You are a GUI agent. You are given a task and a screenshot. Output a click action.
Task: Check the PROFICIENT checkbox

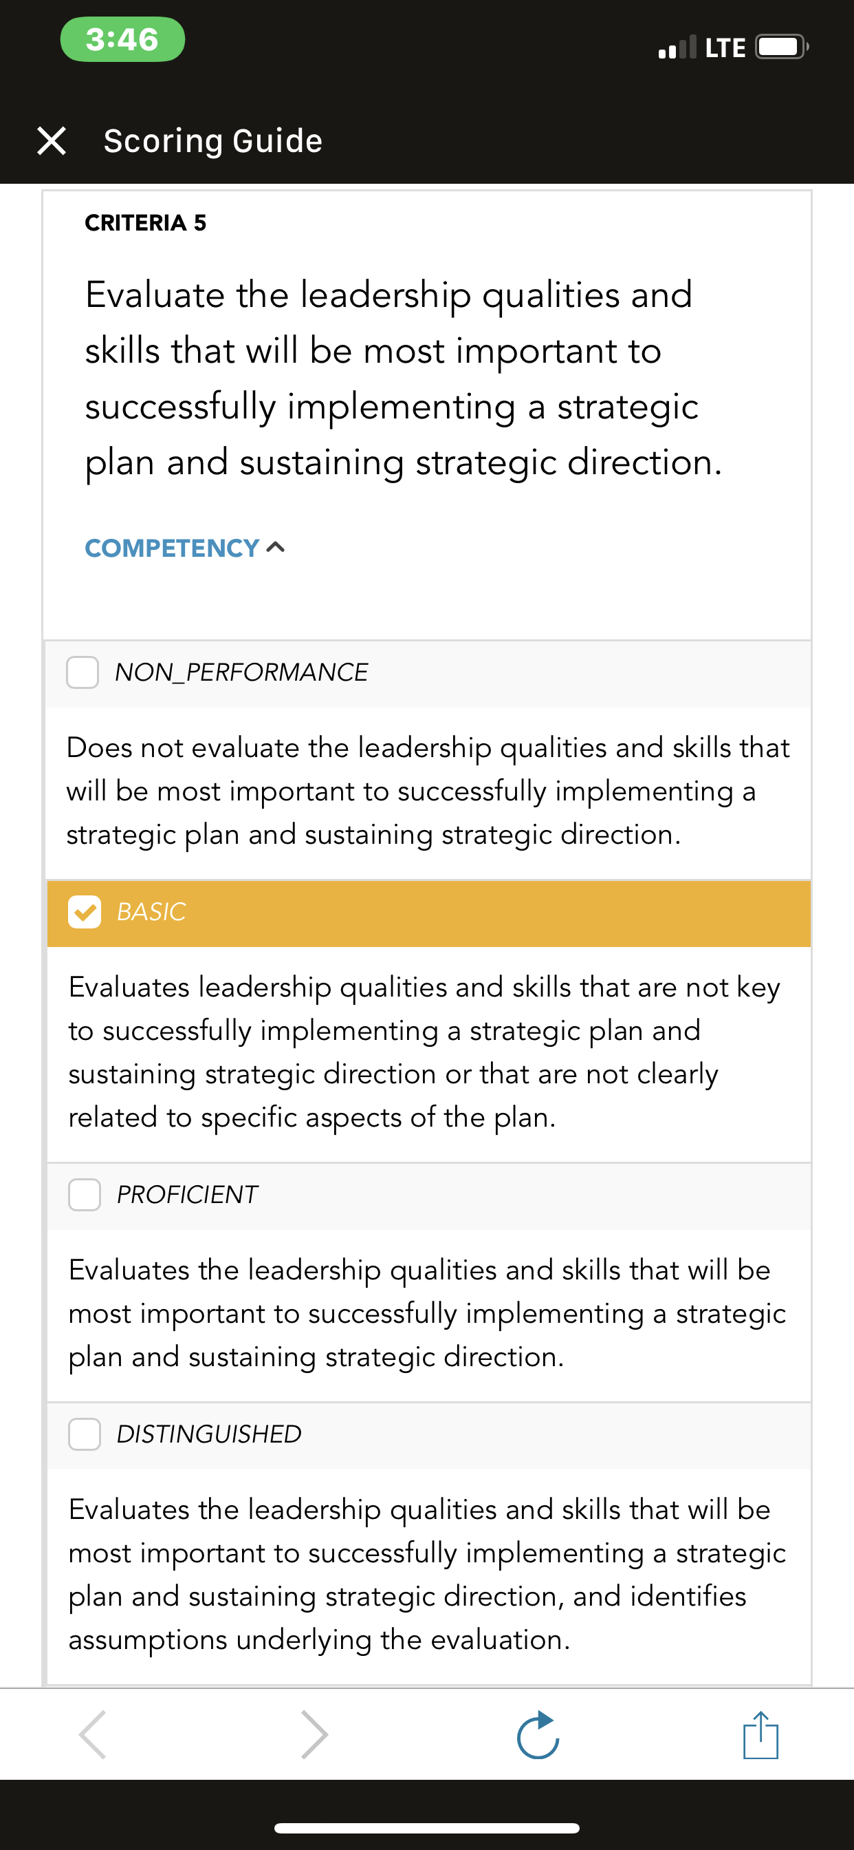click(x=85, y=1194)
